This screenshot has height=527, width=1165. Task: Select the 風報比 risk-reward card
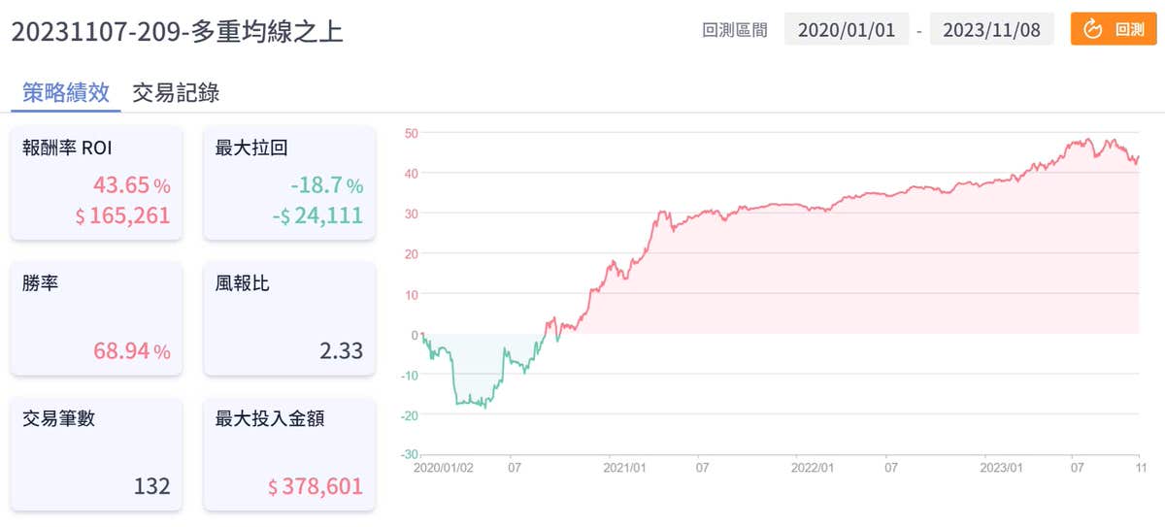pos(288,317)
